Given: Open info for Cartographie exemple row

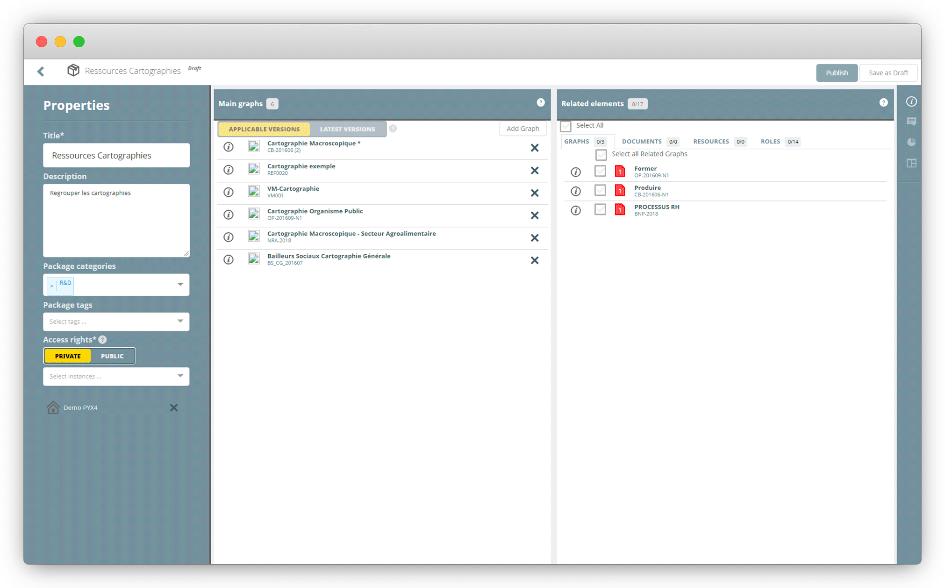Looking at the screenshot, I should [229, 170].
